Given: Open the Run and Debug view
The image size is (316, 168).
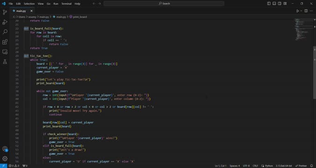Looking at the screenshot, I should [5, 22].
